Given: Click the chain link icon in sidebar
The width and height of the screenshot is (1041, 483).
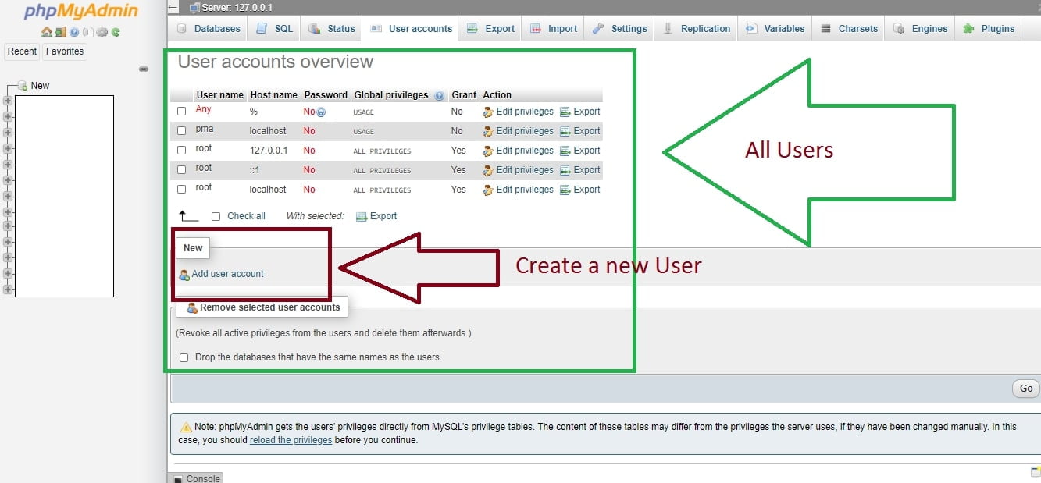Looking at the screenshot, I should [x=144, y=69].
